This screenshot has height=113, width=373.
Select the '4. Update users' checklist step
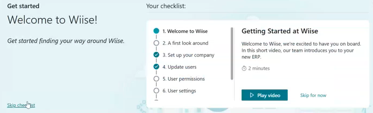[179, 67]
